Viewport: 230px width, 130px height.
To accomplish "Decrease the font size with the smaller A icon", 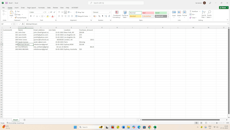I will click(x=54, y=12).
